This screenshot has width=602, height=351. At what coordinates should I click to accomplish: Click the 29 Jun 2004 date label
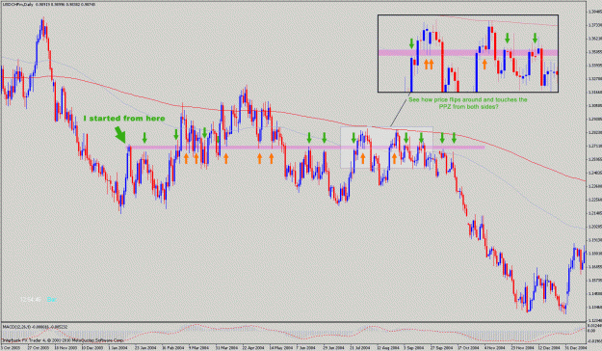tap(333, 347)
